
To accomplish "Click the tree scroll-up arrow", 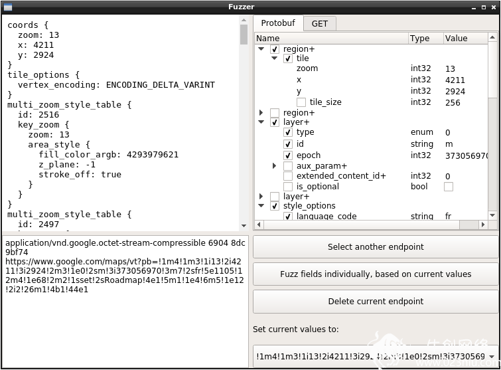I will coord(492,37).
